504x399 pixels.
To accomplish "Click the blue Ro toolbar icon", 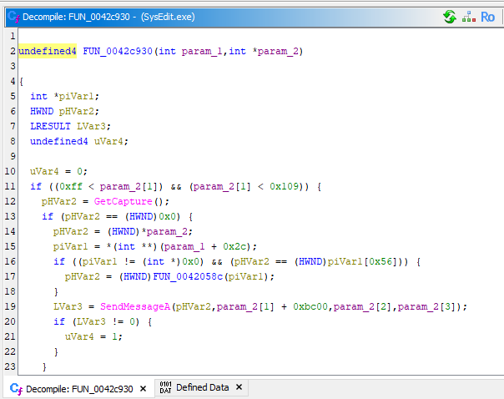I will coord(487,16).
